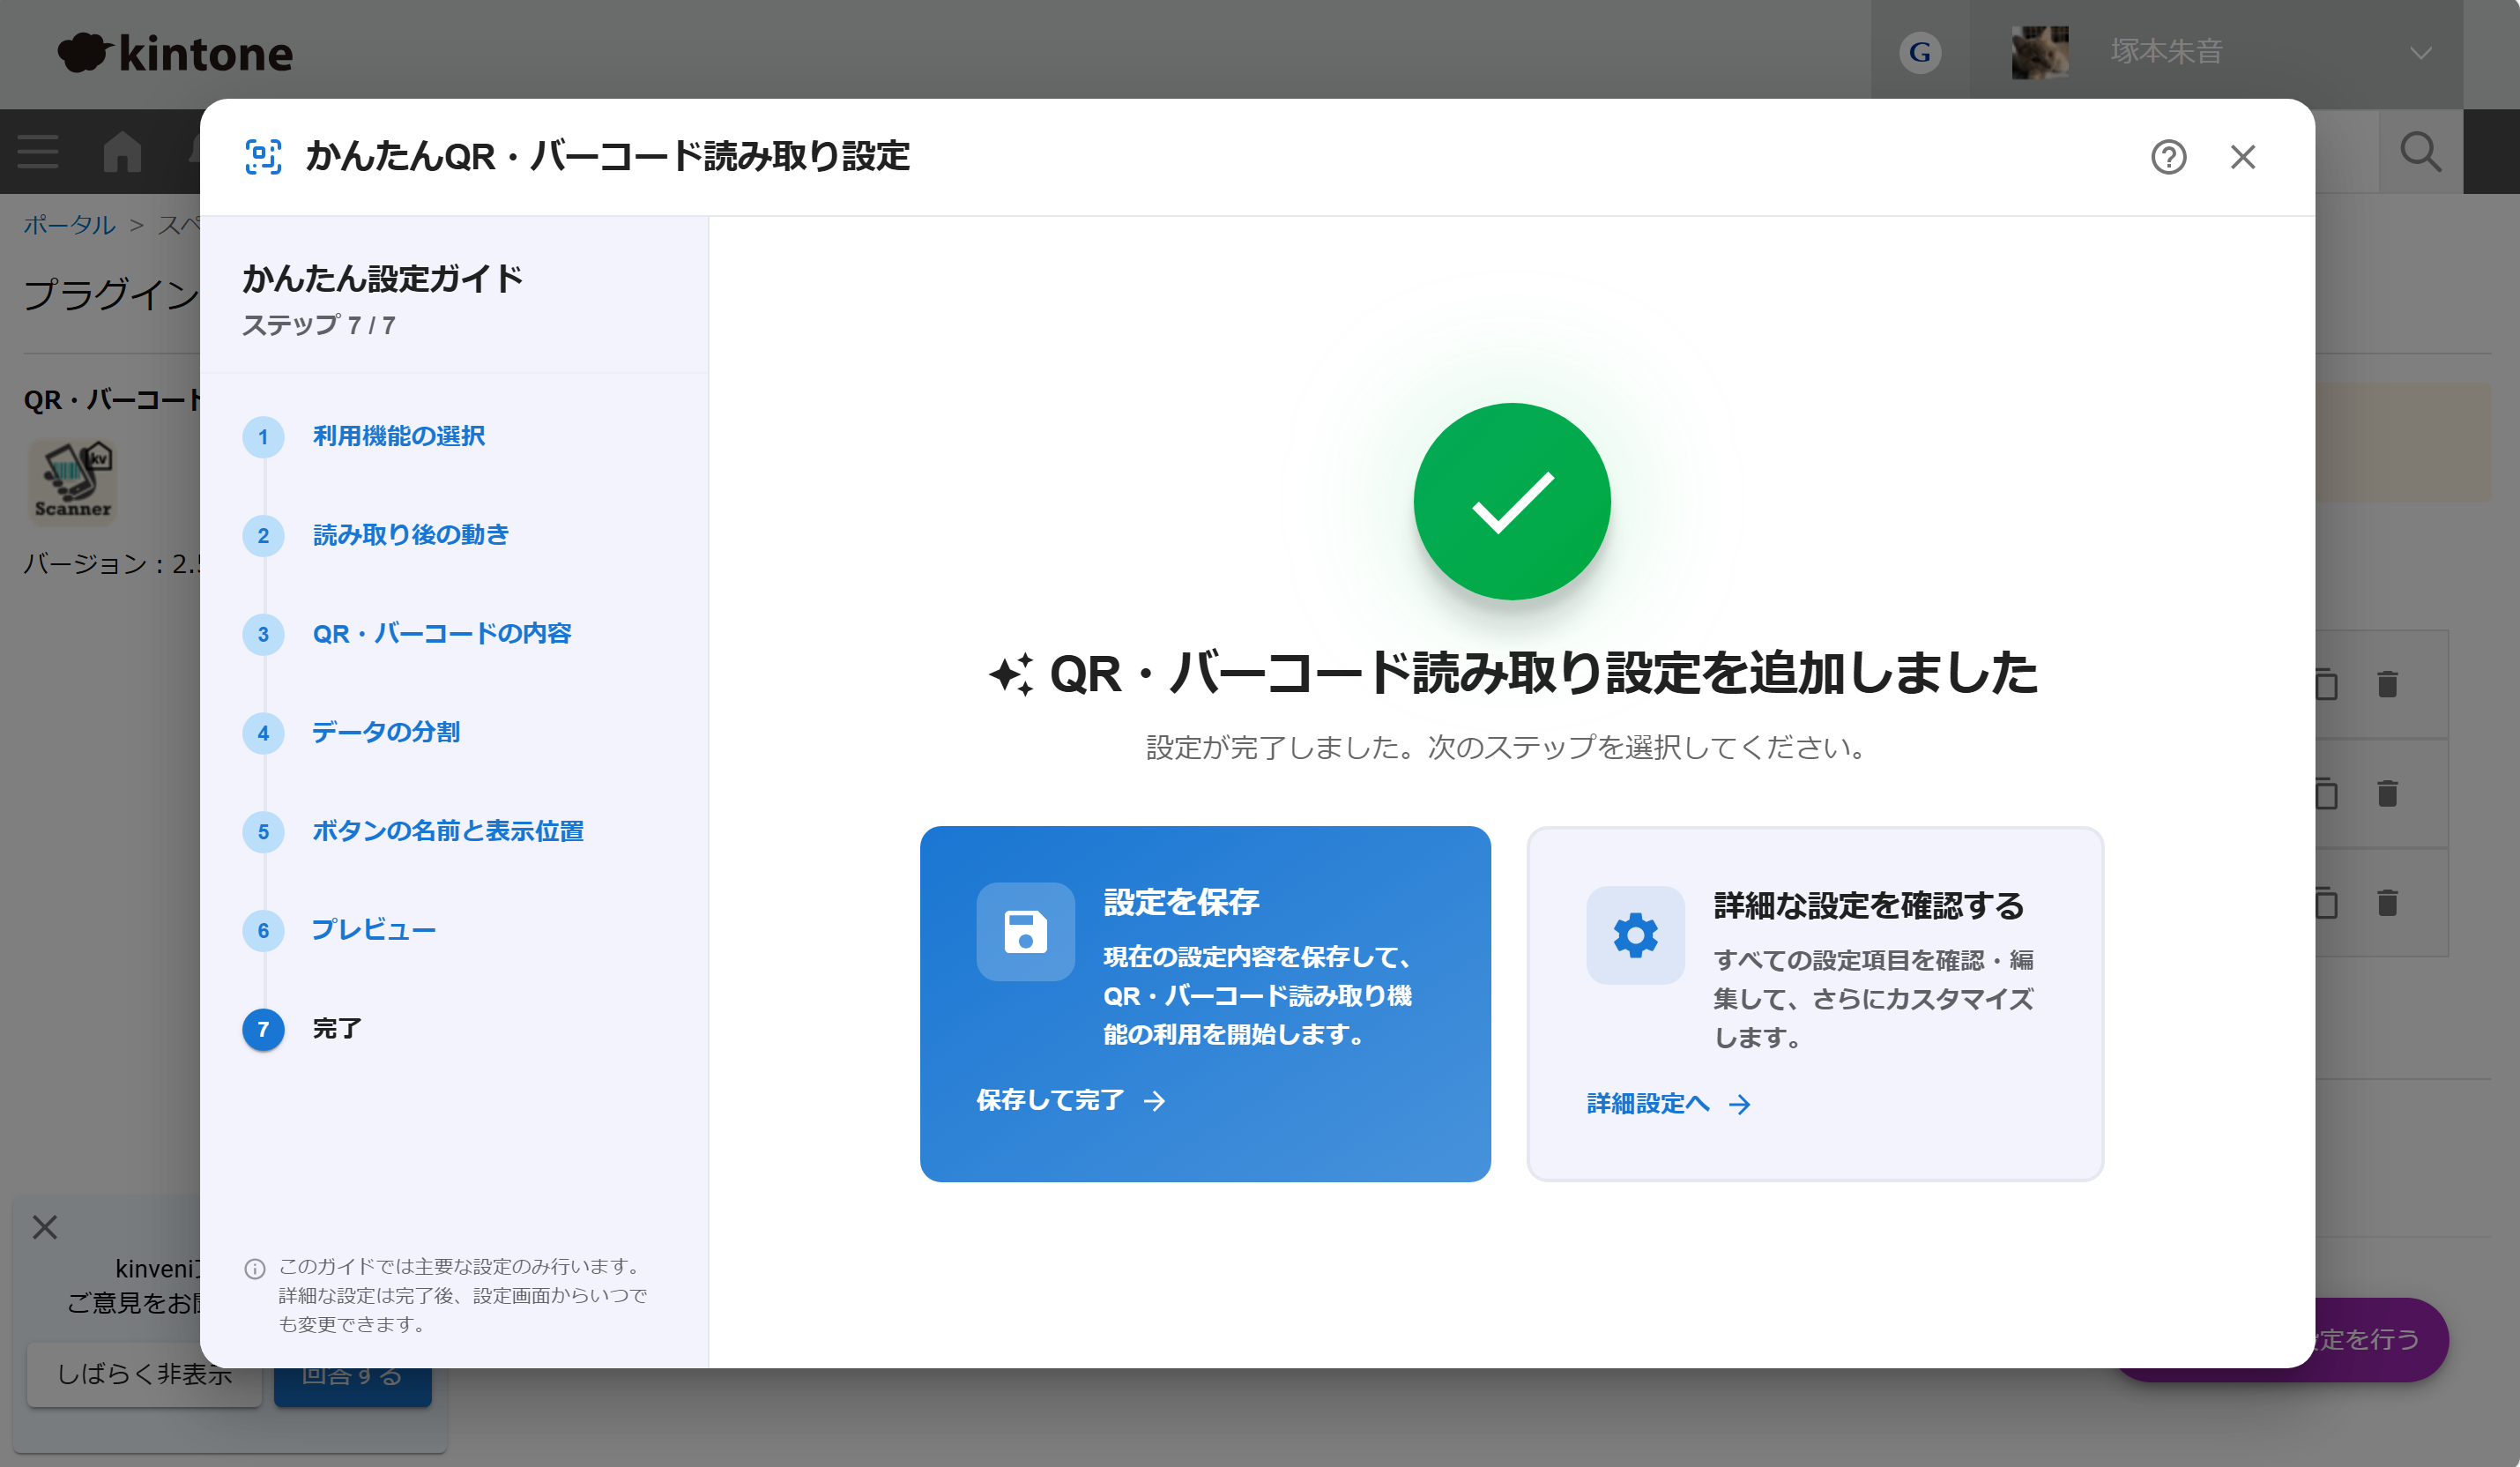
Task: Click the step 5 number circle
Action: pos(263,832)
